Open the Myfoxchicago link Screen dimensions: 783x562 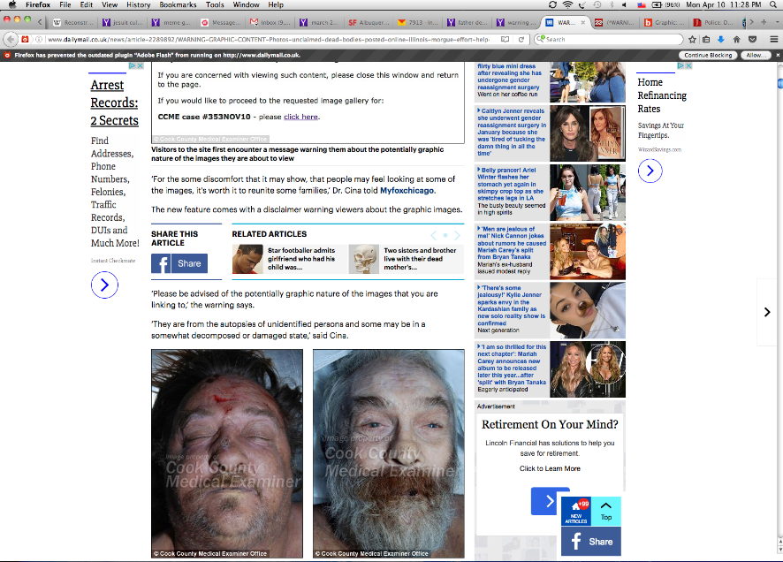(407, 191)
